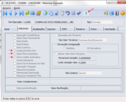
Task: Select the Simbólica radio button
Action: point(64,48)
